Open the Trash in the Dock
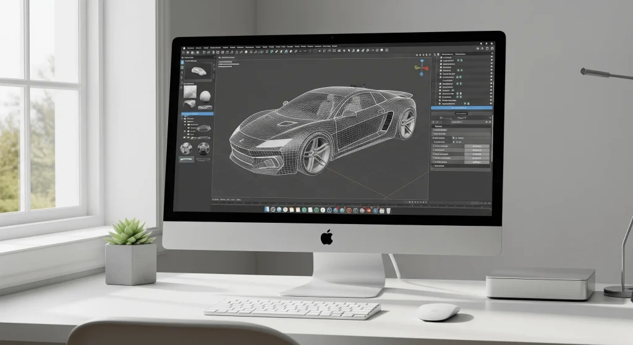 point(388,210)
